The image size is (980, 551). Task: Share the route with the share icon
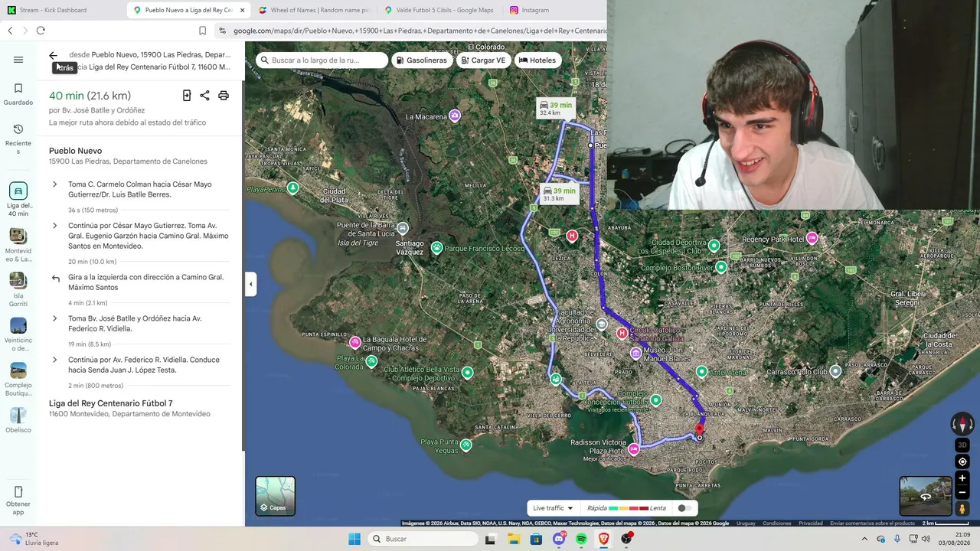[x=204, y=96]
